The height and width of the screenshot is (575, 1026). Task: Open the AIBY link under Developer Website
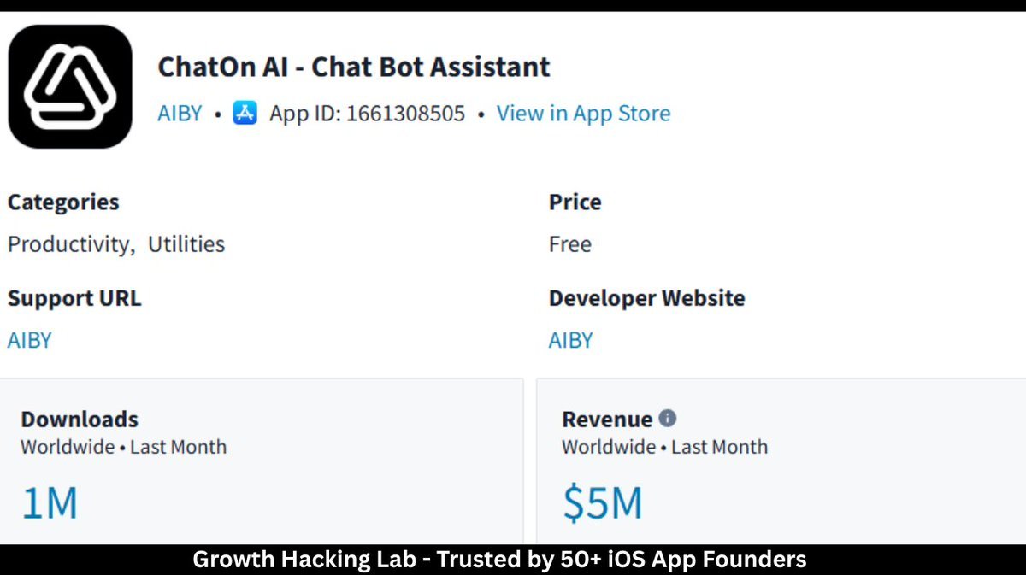coord(570,340)
